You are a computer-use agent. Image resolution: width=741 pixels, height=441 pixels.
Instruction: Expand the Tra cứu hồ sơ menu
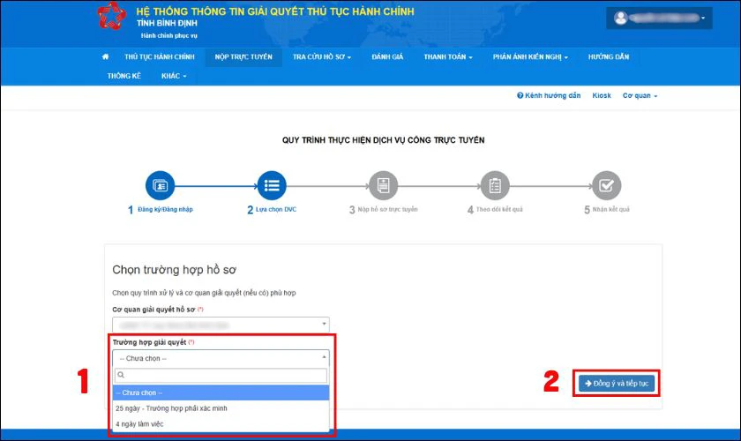[x=322, y=56]
